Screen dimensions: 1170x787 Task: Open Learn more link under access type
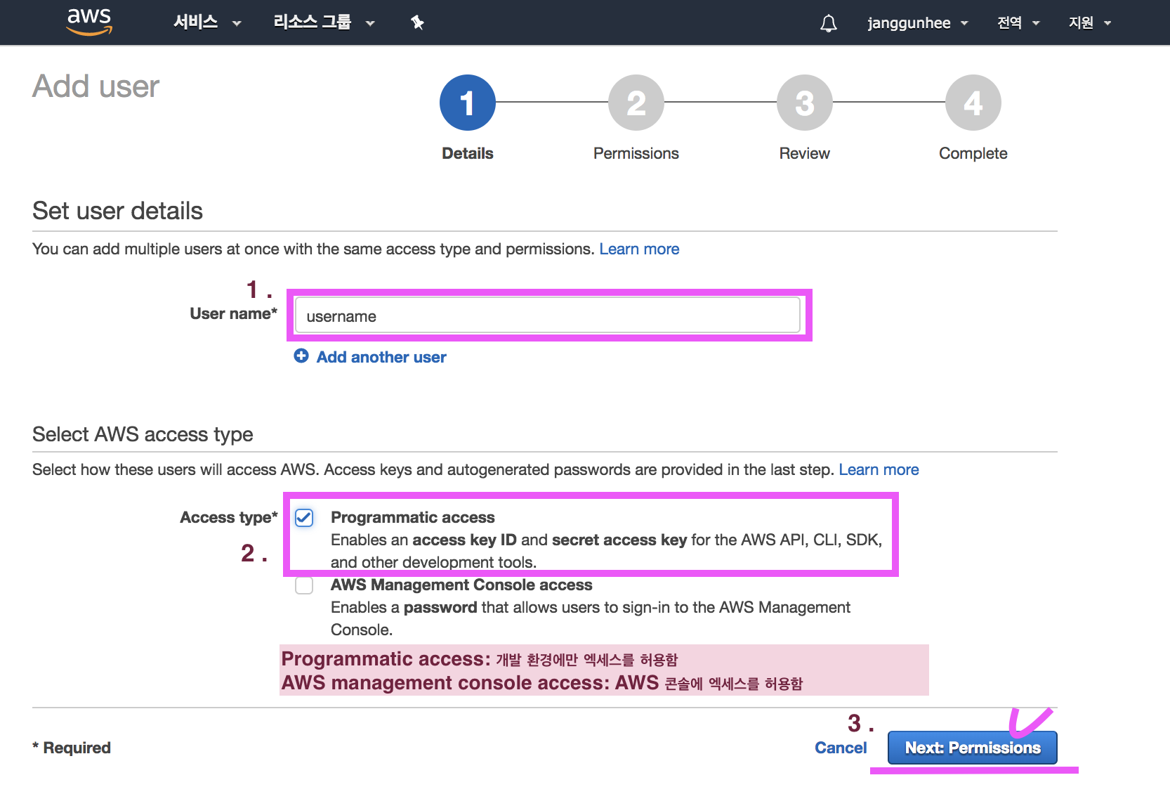pyautogui.click(x=879, y=469)
